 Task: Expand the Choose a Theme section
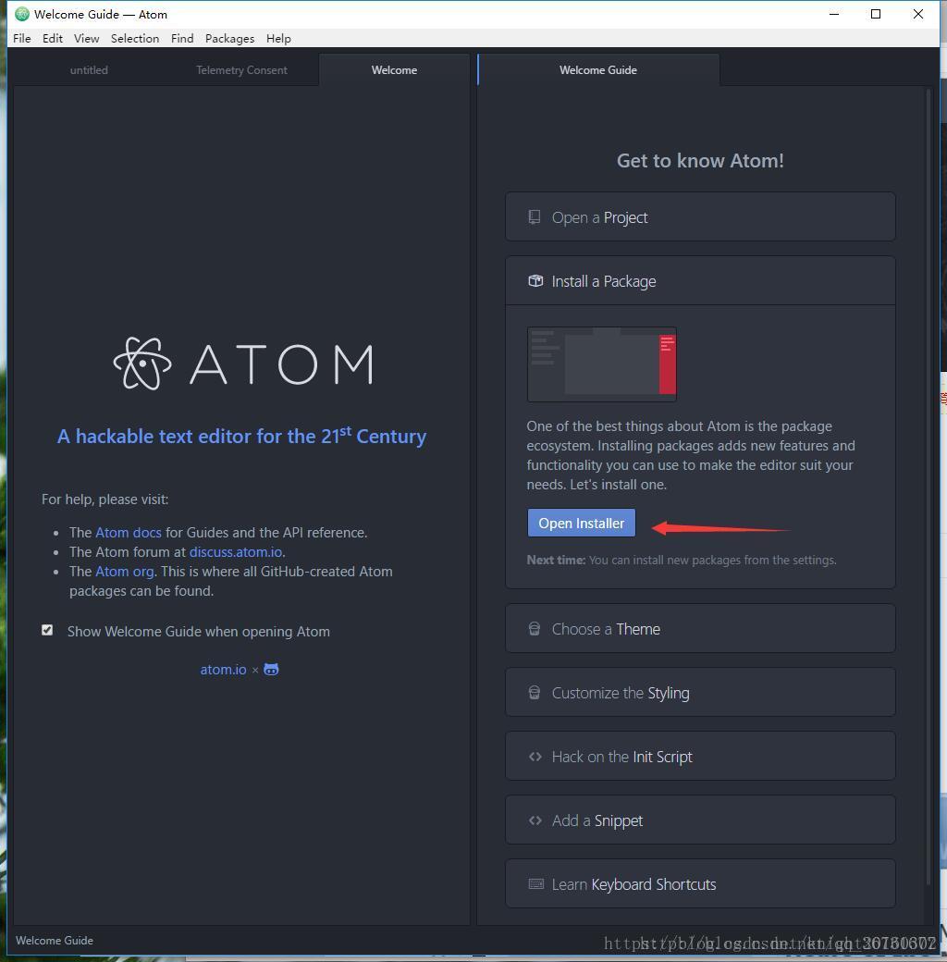[700, 629]
